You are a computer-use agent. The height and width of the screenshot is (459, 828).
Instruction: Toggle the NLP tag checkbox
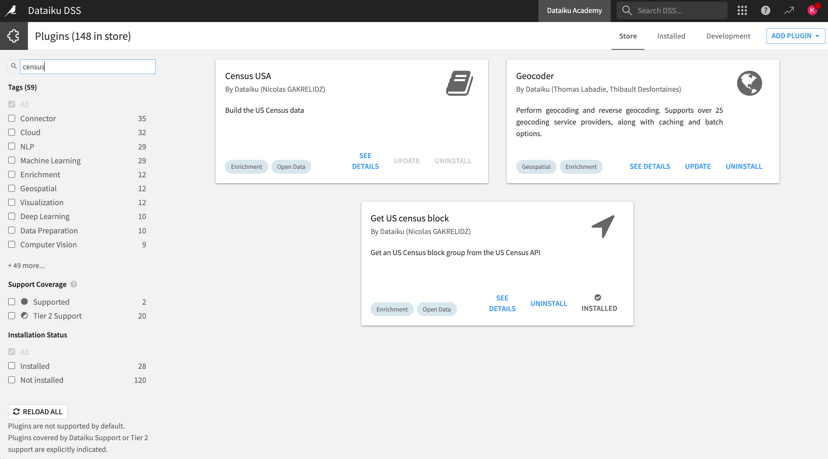[x=12, y=146]
